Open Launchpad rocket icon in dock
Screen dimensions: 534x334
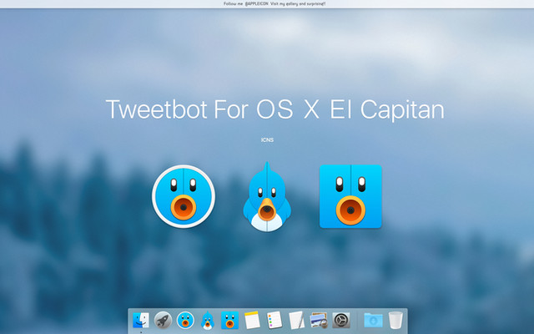point(163,321)
